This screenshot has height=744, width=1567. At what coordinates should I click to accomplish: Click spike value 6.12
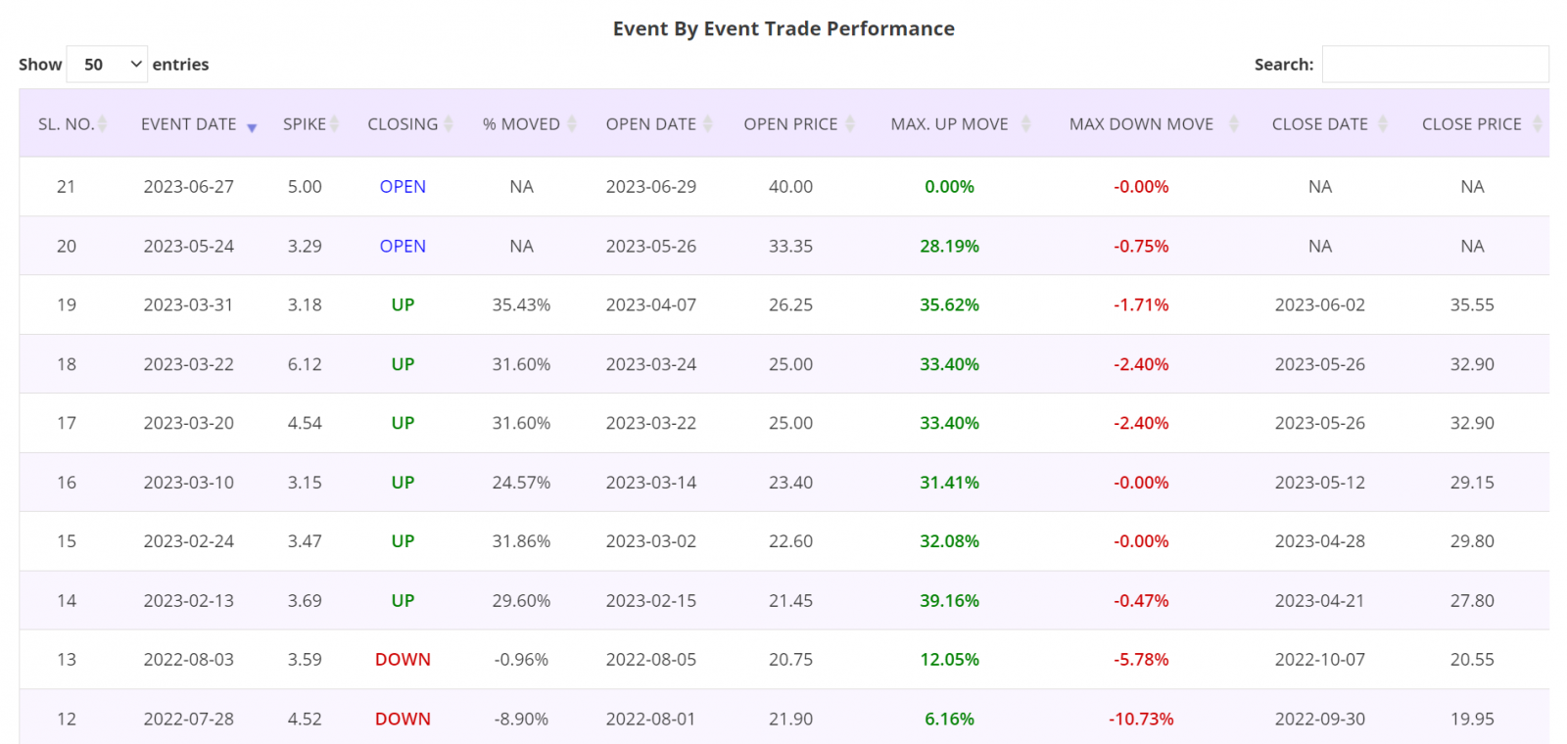(305, 364)
